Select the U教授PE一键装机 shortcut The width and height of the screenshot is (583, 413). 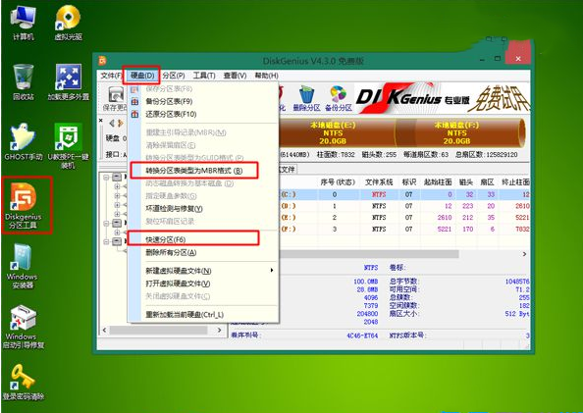click(x=69, y=145)
